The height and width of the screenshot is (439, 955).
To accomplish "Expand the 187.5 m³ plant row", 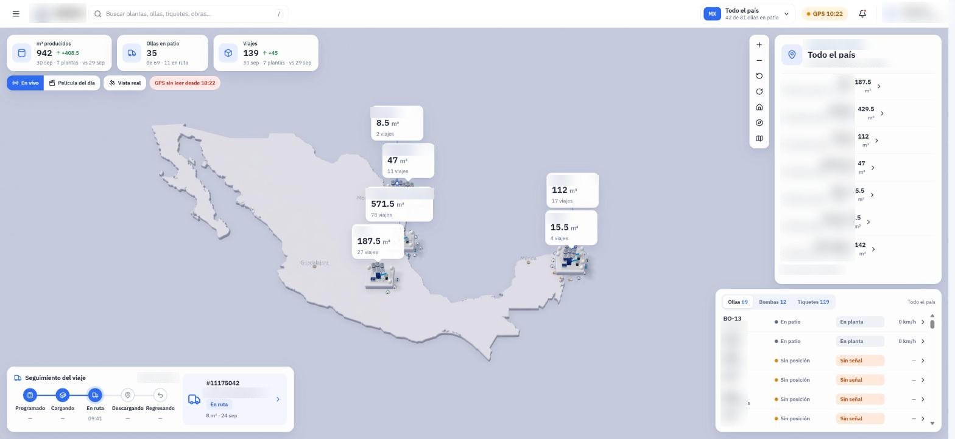I will (x=878, y=86).
